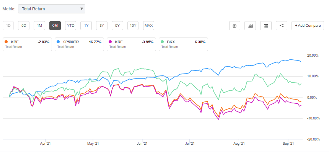
Task: Open the chart settings gear icon
Action: pos(235,26)
